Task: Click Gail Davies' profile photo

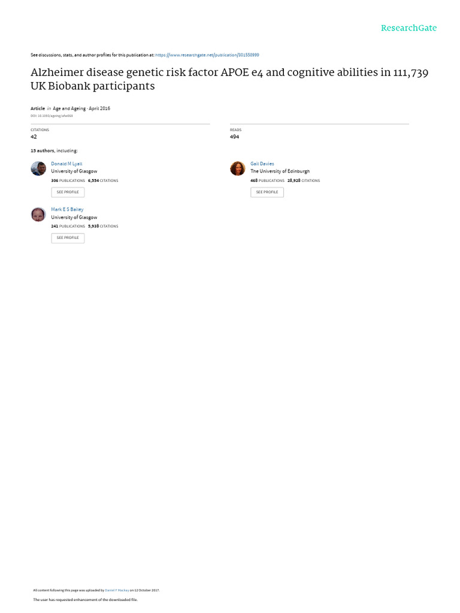Action: [237, 168]
